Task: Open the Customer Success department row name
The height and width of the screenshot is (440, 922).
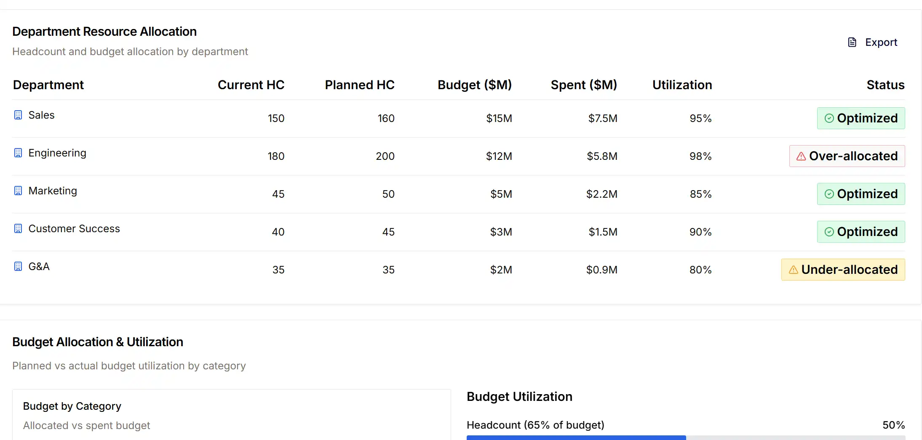Action: [x=74, y=229]
